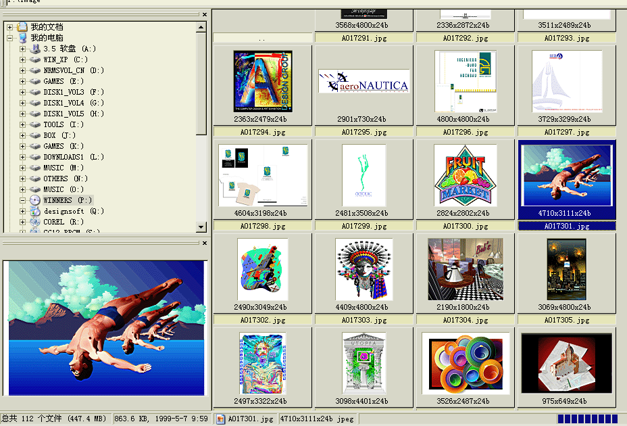
Task: Click the MUSIC (M:) drive icon
Action: tap(35, 168)
